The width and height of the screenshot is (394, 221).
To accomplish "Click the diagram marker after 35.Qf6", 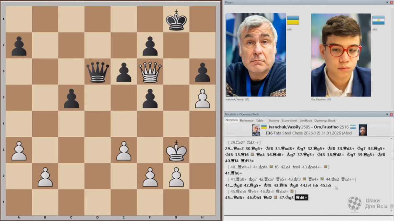I will pos(252,154).
